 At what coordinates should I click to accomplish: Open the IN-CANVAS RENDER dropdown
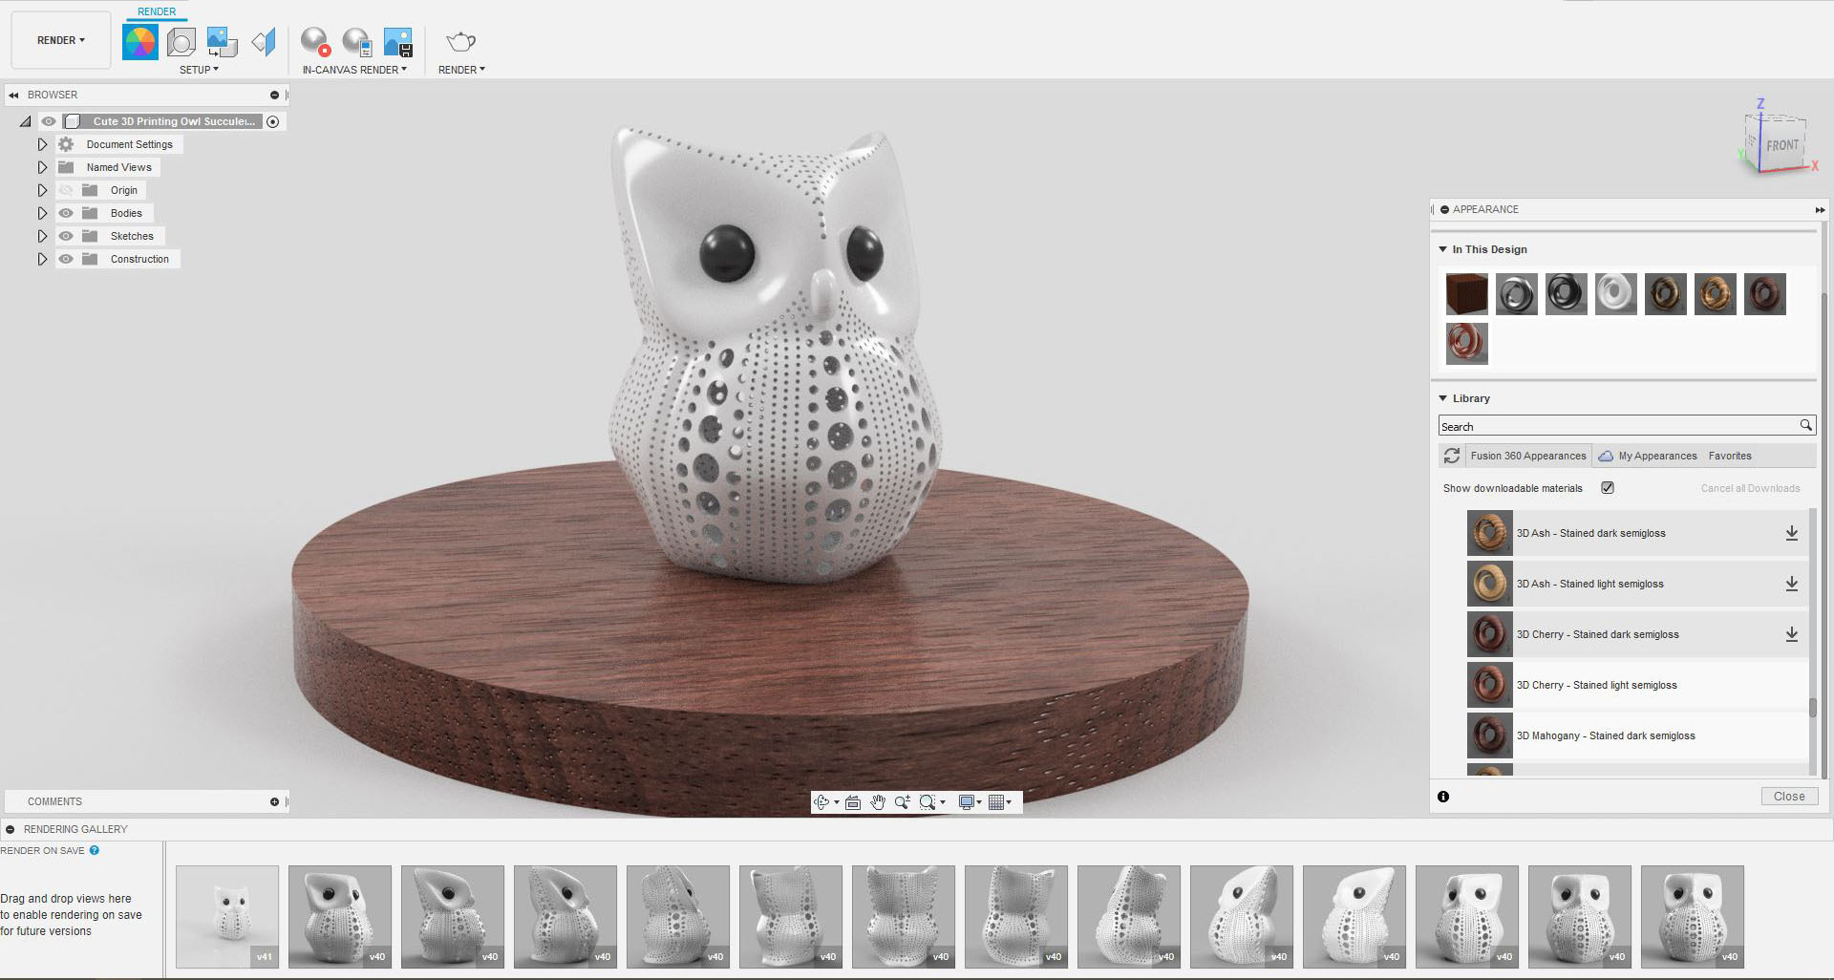point(354,70)
